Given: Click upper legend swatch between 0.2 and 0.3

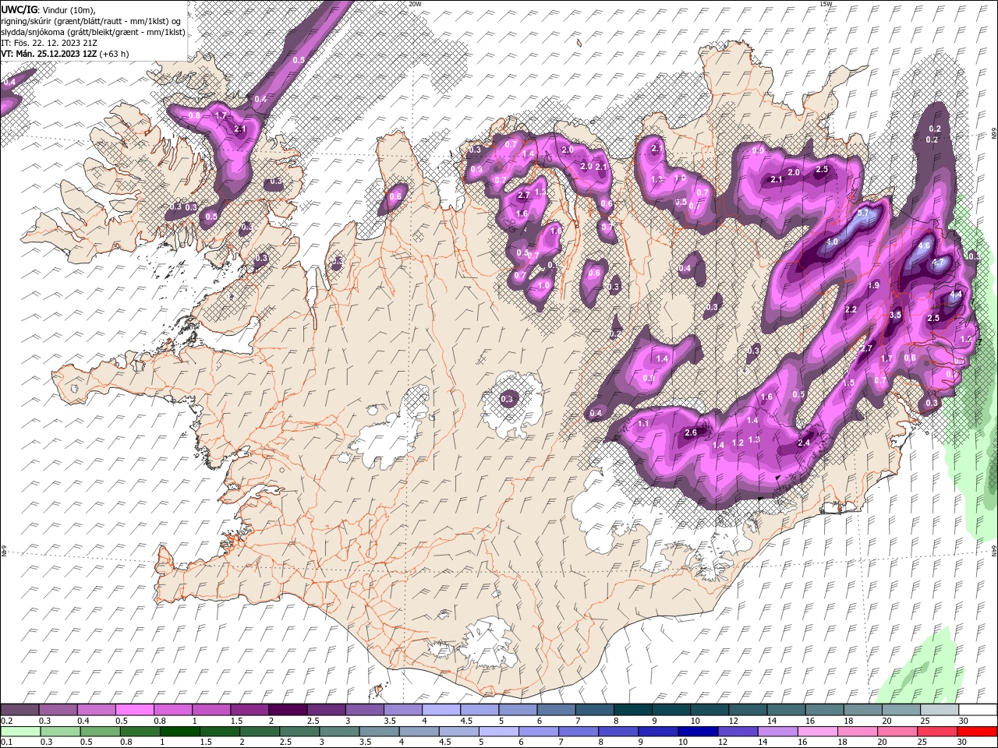Looking at the screenshot, I should click(x=19, y=710).
